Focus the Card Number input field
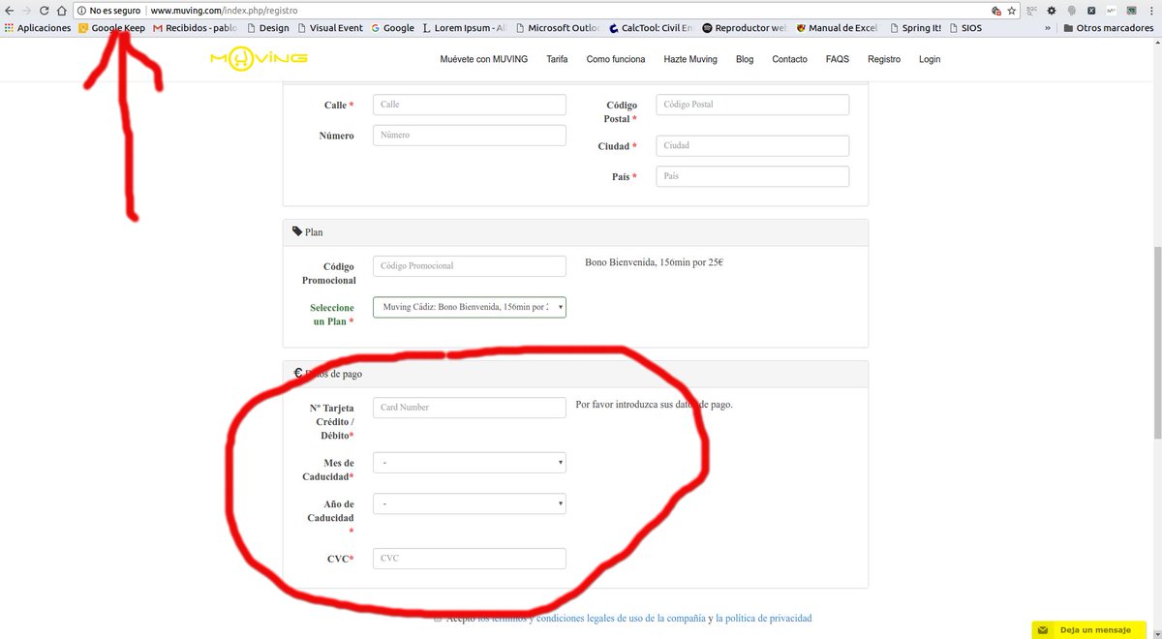The width and height of the screenshot is (1162, 639). click(x=470, y=408)
